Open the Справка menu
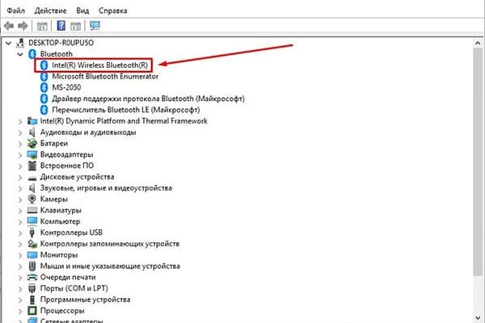 pos(113,10)
